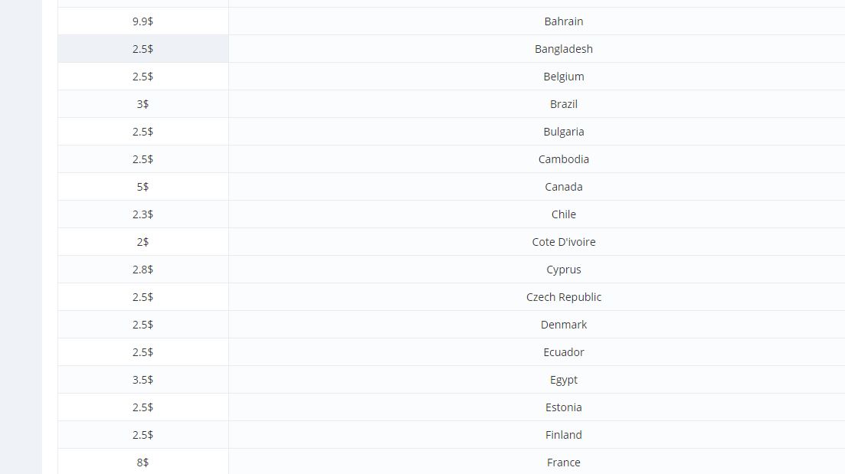Select the Bangladesh row country name
The height and width of the screenshot is (474, 845).
(563, 49)
